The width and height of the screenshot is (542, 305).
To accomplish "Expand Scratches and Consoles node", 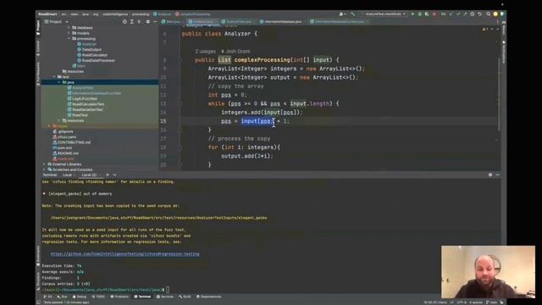I will (x=44, y=169).
